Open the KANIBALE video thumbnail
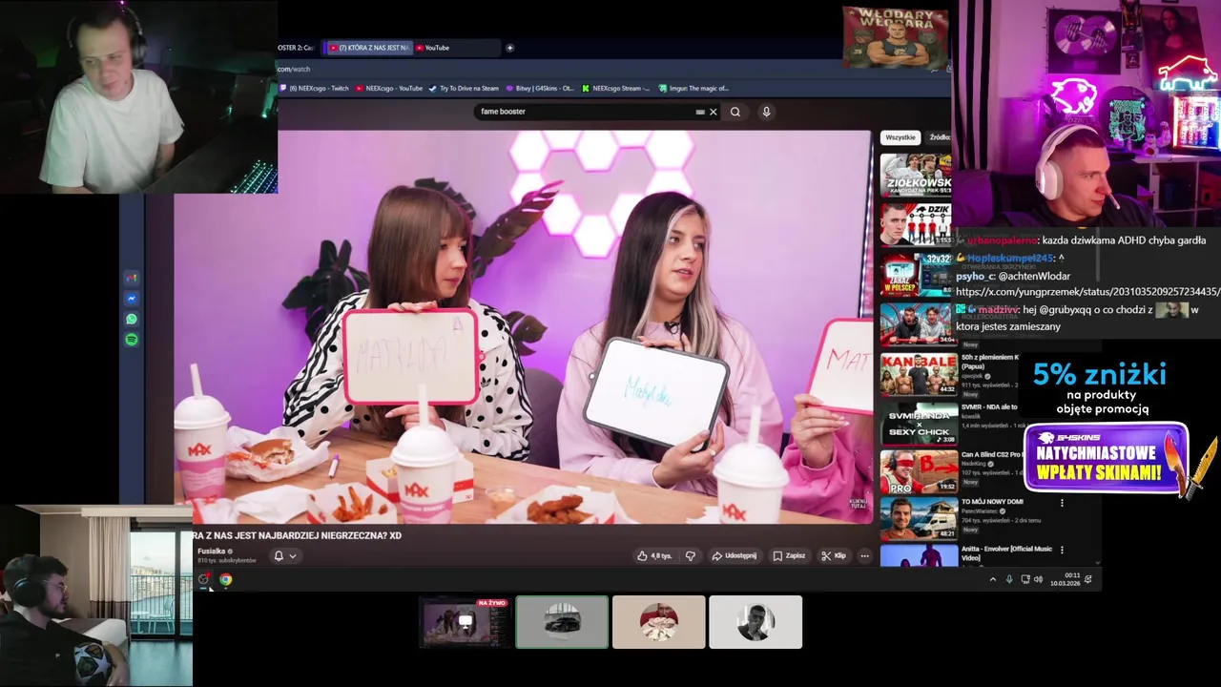This screenshot has width=1221, height=687. (920, 374)
